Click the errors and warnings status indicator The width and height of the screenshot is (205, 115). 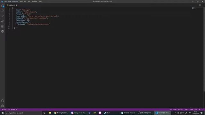click(x=14, y=110)
